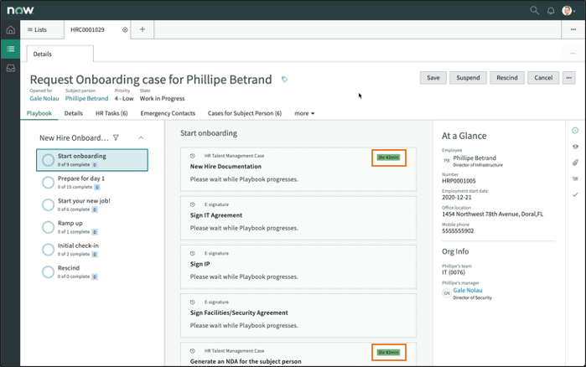Image resolution: width=586 pixels, height=367 pixels.
Task: Select Rescind stage in playbook
Action: pos(92,271)
